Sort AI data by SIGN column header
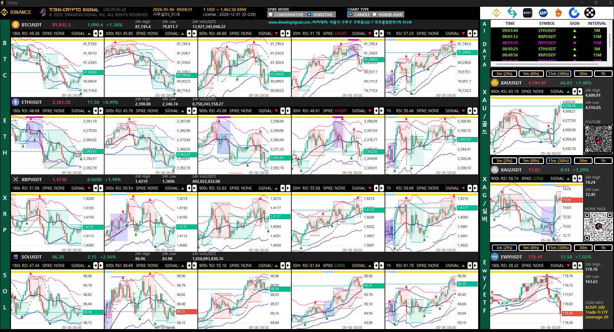The height and width of the screenshot is (332, 614). (574, 23)
